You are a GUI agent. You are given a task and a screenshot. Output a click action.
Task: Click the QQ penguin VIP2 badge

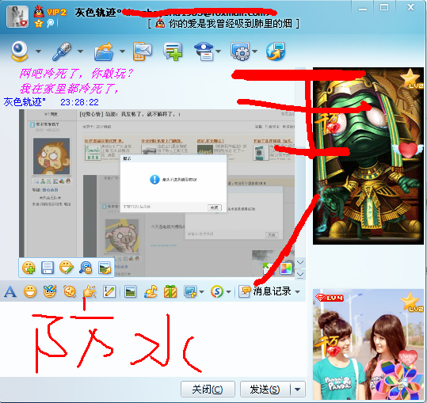point(50,12)
